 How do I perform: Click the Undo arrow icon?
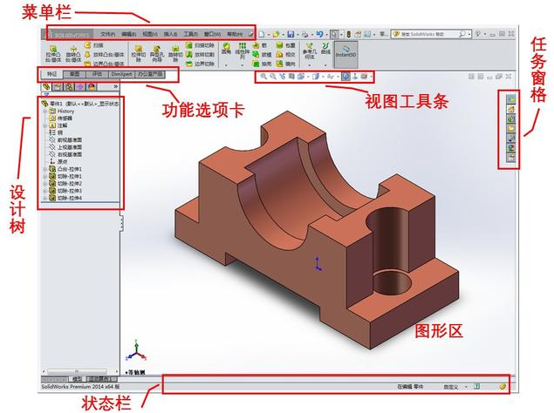tap(319, 34)
